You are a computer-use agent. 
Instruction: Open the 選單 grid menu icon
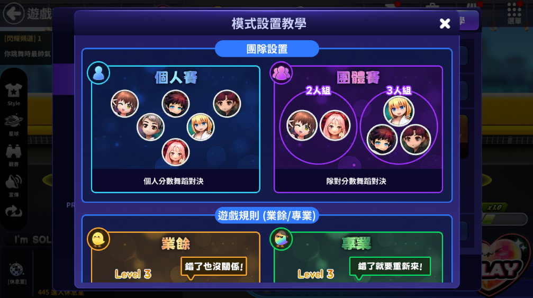pyautogui.click(x=514, y=14)
